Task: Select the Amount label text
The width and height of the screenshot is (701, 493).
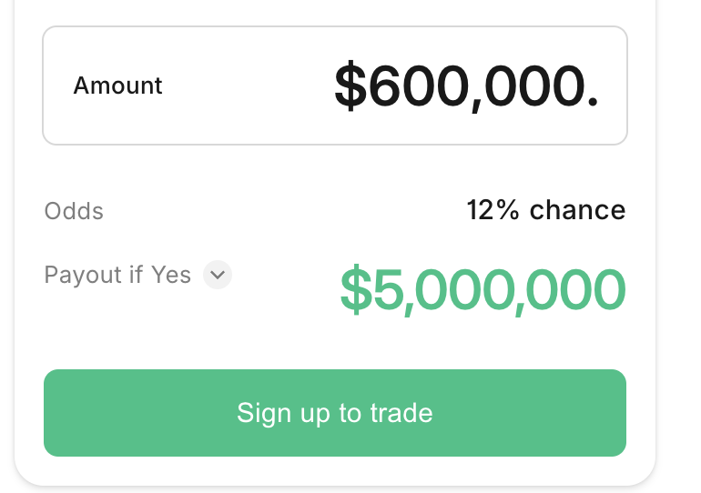Action: [x=118, y=86]
